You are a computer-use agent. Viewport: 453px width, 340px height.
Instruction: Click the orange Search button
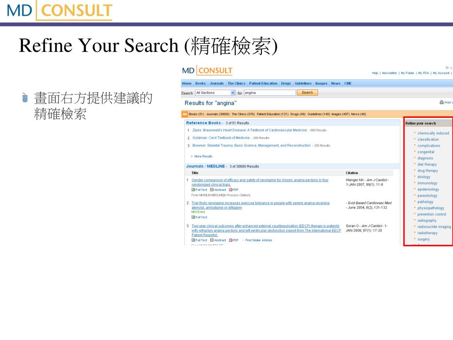click(x=307, y=93)
